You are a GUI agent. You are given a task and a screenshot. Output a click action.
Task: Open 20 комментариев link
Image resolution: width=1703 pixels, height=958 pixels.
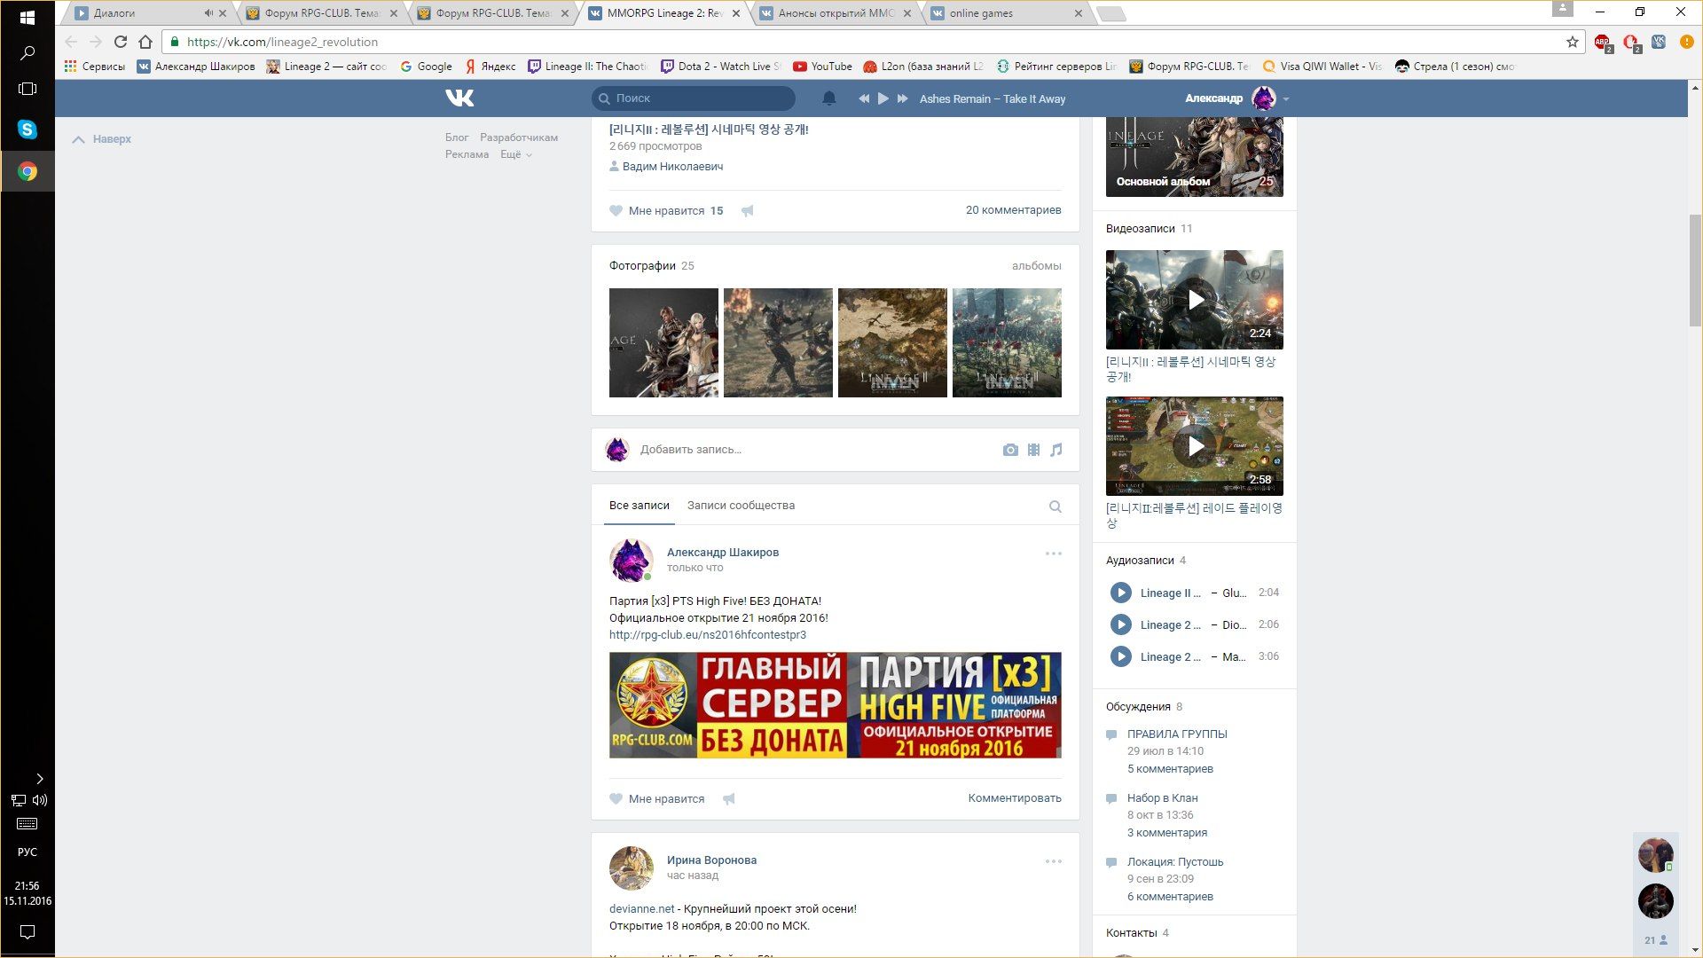coord(1013,210)
